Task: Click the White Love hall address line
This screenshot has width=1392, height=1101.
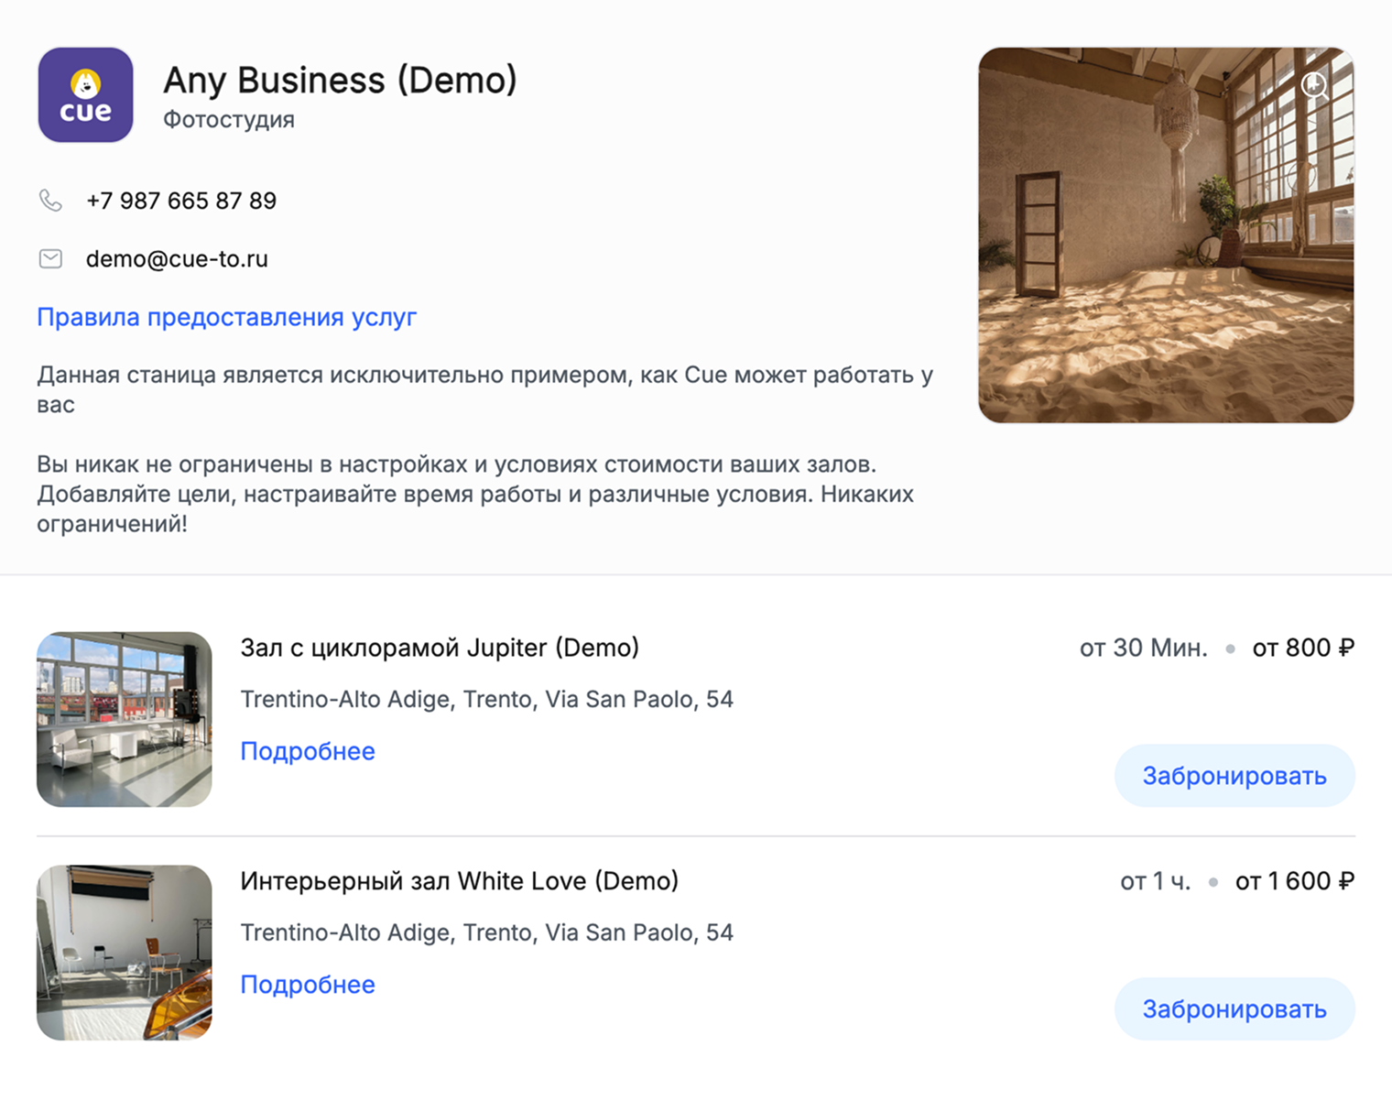Action: (487, 933)
